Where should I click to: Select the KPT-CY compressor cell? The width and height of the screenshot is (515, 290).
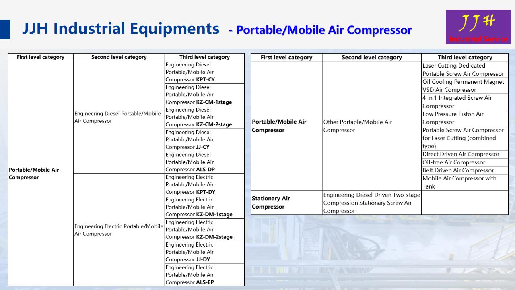pos(204,72)
